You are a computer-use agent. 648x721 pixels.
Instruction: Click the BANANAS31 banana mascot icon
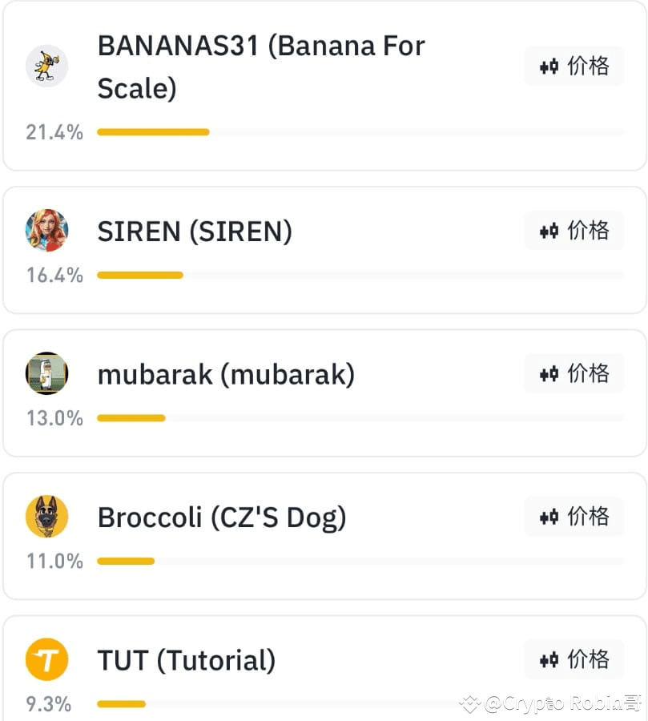pyautogui.click(x=46, y=66)
